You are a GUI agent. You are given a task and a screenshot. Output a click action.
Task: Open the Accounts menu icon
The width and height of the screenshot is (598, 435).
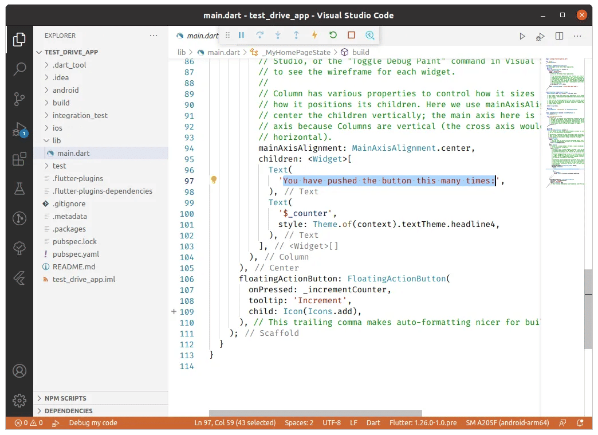tap(19, 371)
